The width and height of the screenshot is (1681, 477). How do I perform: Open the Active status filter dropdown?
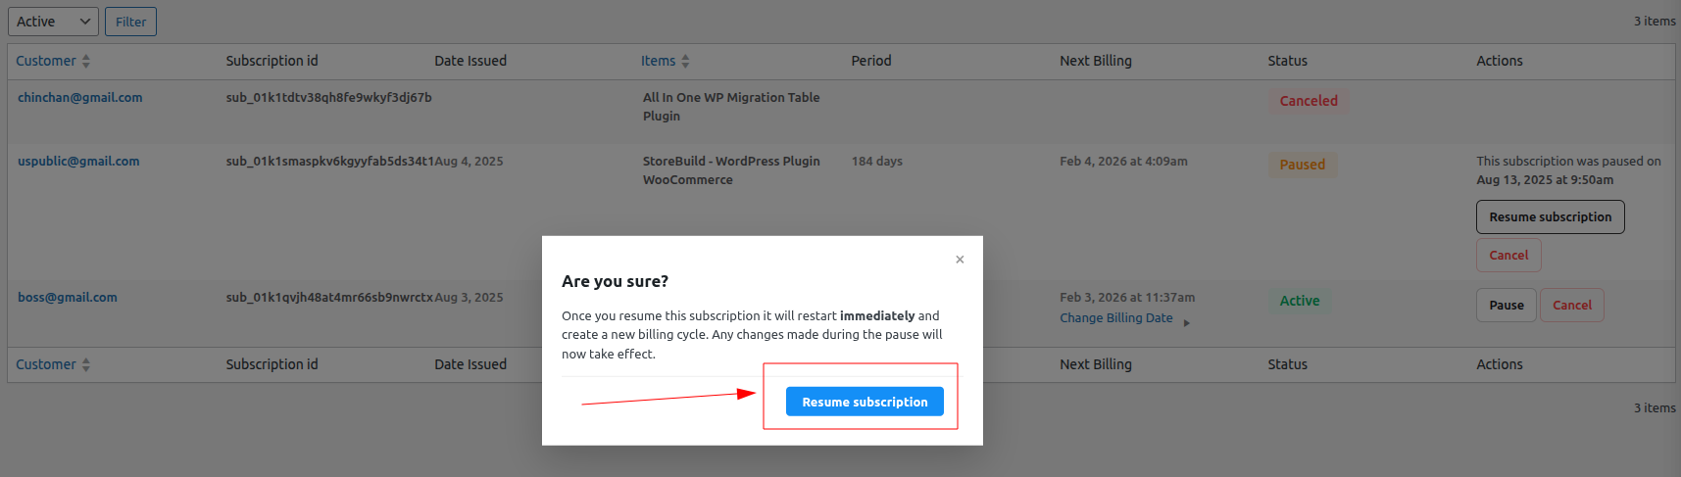point(53,22)
